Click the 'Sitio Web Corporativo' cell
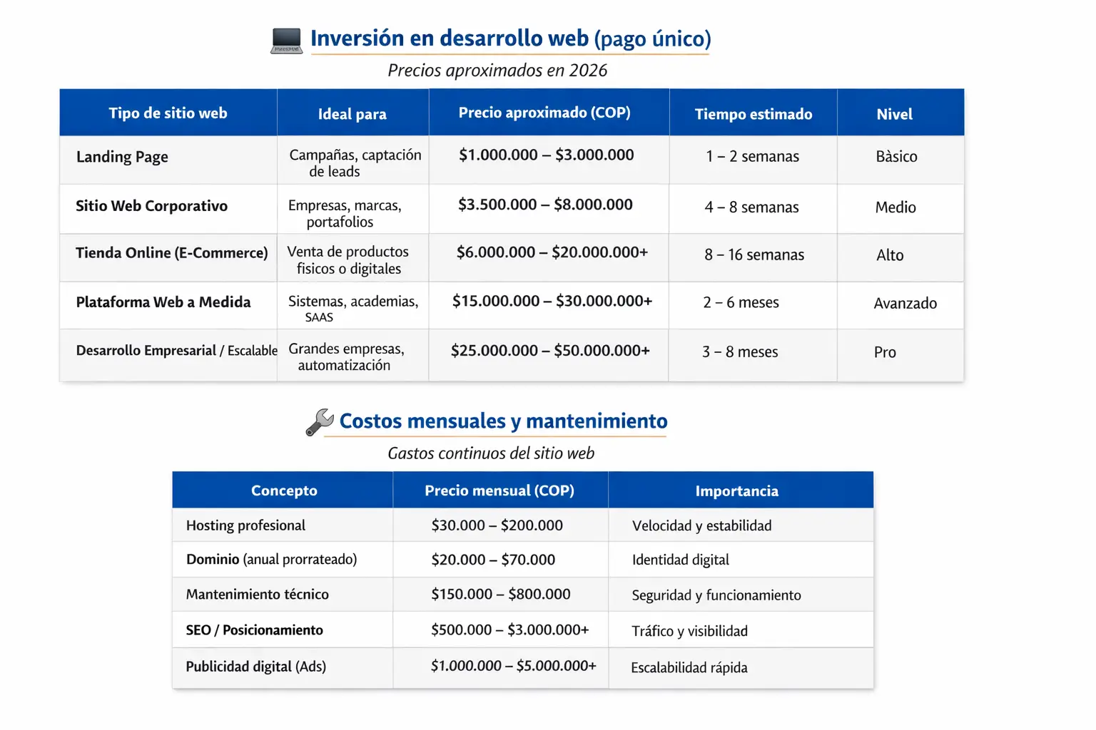Viewport: 1096px width, 730px height. coord(151,207)
